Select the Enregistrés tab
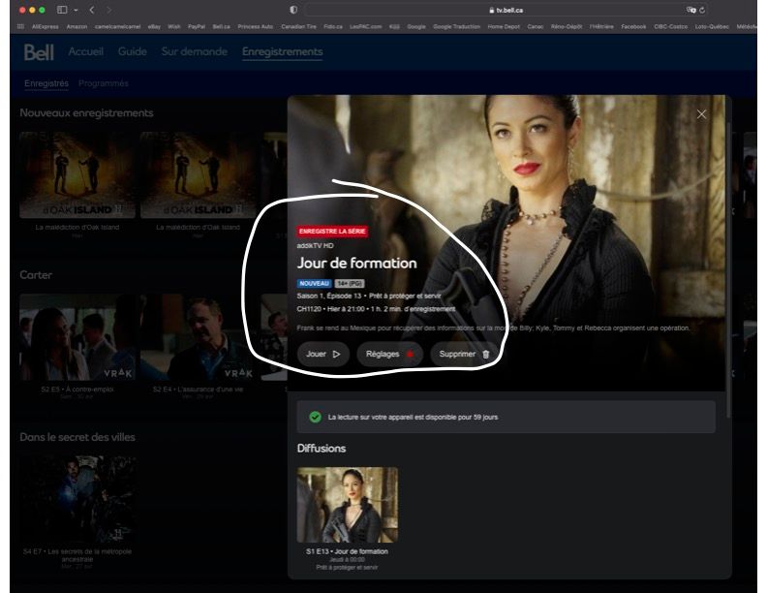767x593 pixels. coord(46,83)
